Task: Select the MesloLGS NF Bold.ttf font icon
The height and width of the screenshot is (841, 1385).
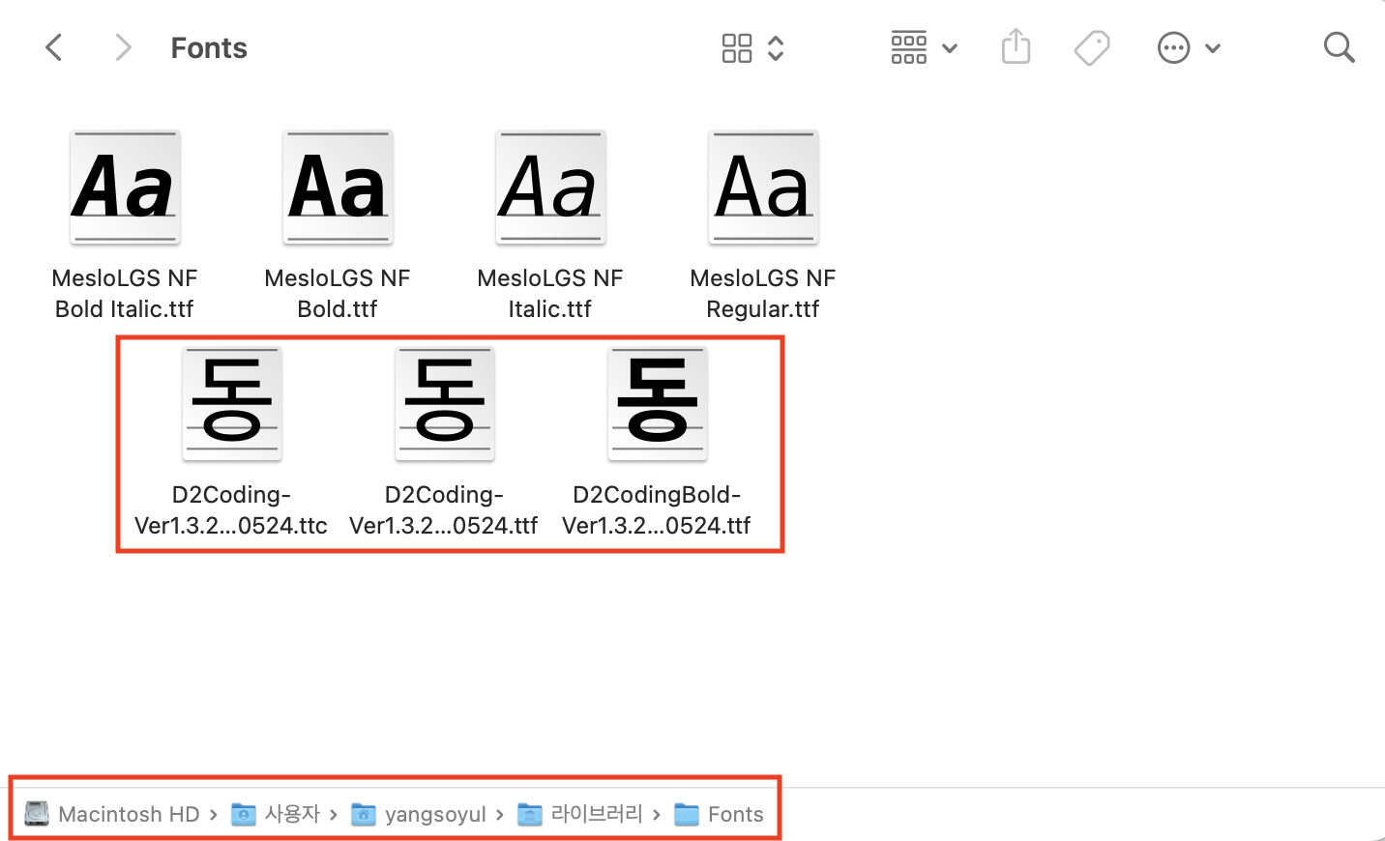Action: pyautogui.click(x=338, y=187)
